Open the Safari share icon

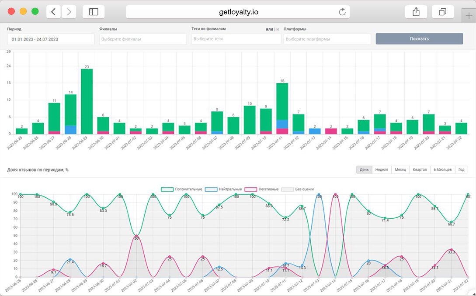416,12
